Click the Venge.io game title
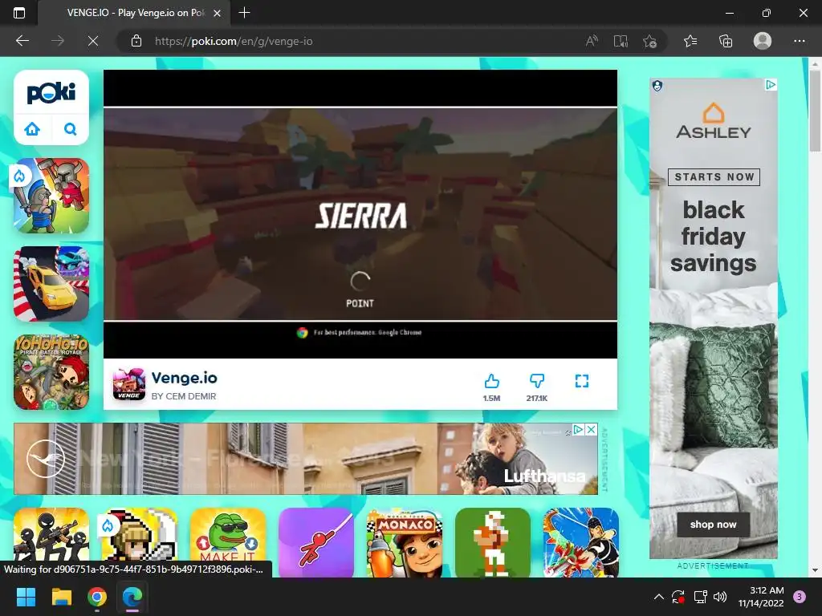Screen dimensions: 822x616 point(184,378)
